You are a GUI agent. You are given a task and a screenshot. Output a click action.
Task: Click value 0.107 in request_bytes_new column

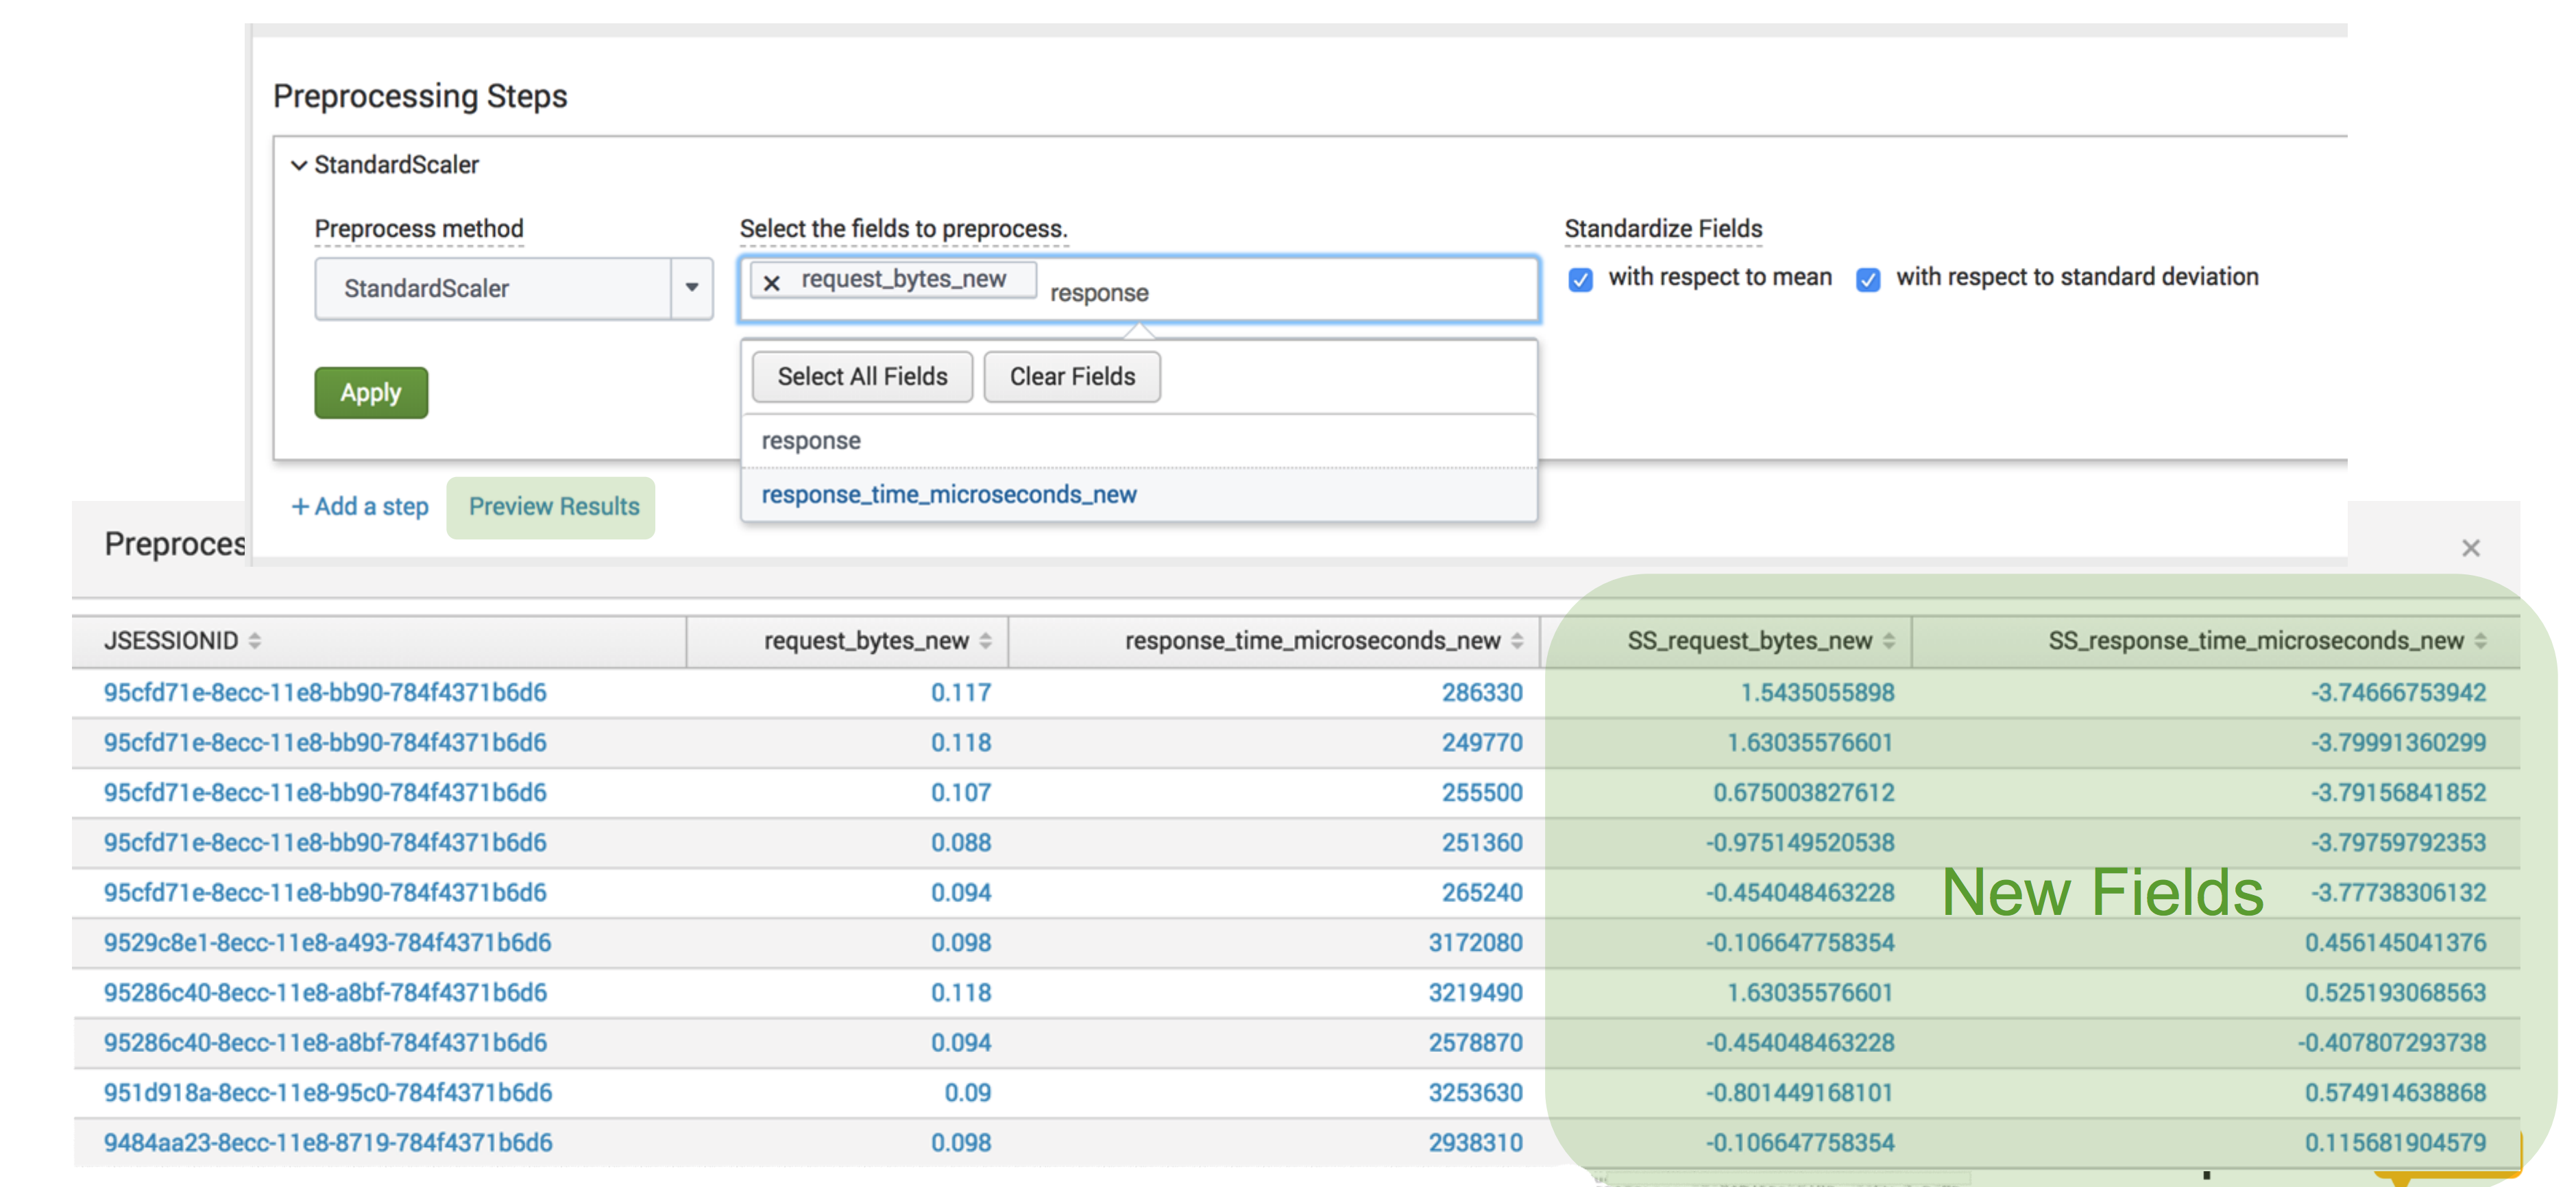960,792
